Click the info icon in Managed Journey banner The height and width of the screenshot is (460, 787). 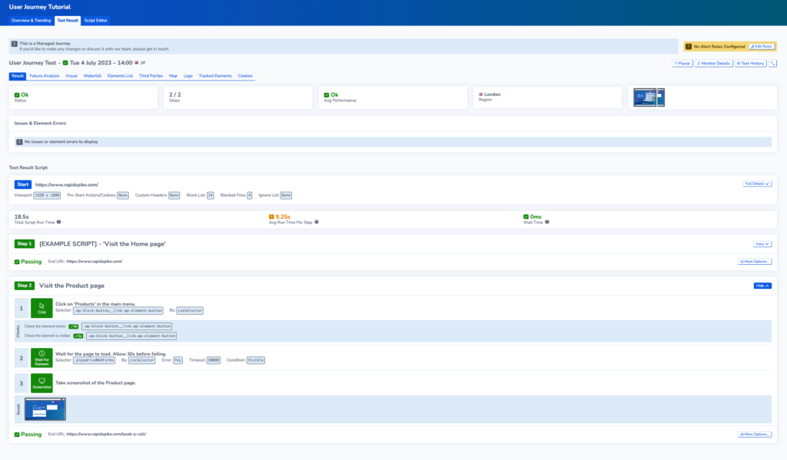pos(15,44)
